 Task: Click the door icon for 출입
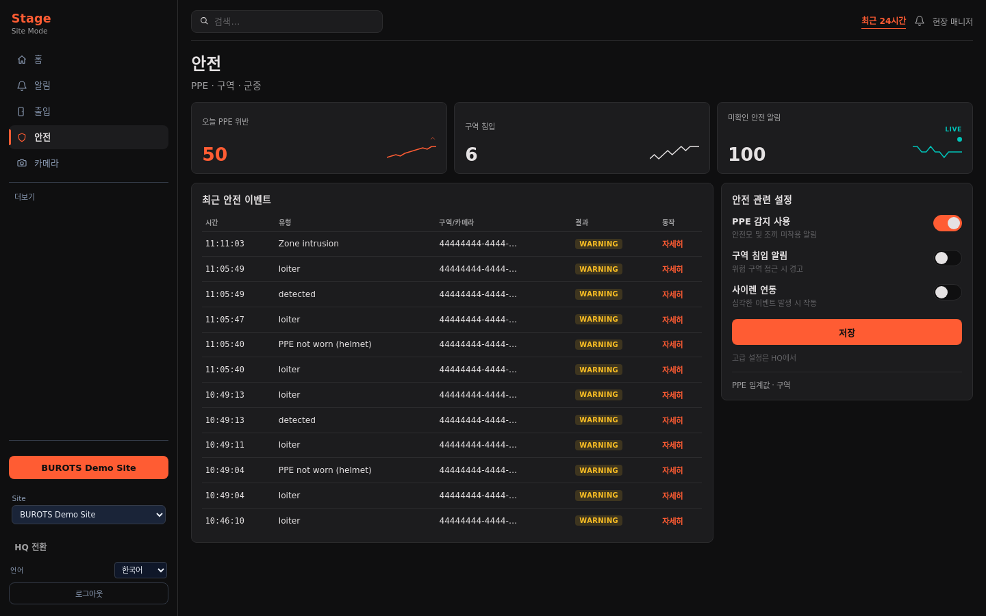pyautogui.click(x=22, y=112)
